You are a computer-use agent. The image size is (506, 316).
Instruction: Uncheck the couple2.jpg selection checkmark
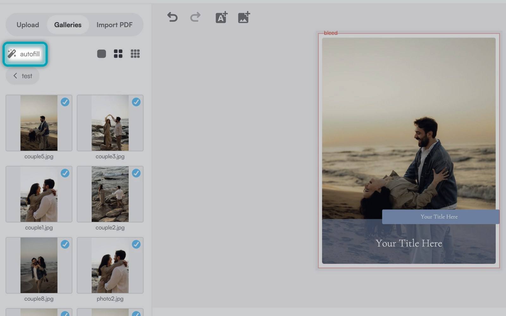click(x=136, y=173)
